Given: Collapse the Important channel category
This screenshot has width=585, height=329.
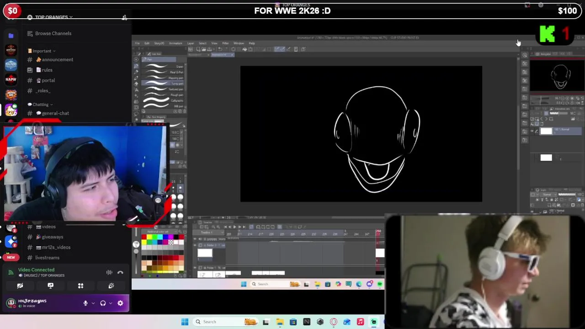Looking at the screenshot, I should coord(42,51).
